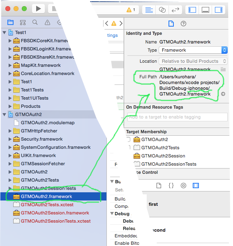Open the Object library

point(183,185)
